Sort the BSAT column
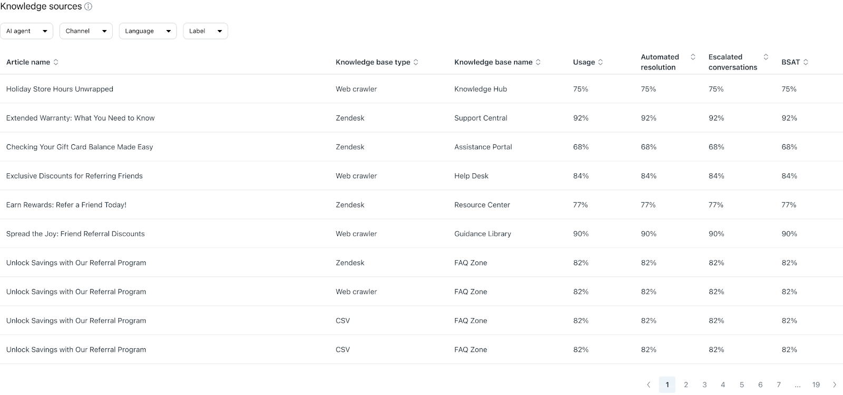This screenshot has width=843, height=395. point(806,62)
